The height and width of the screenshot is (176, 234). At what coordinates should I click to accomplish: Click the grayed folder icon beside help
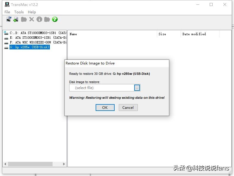tap(47, 19)
